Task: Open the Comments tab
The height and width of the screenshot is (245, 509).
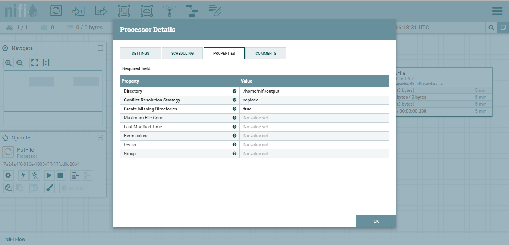Action: coord(266,54)
